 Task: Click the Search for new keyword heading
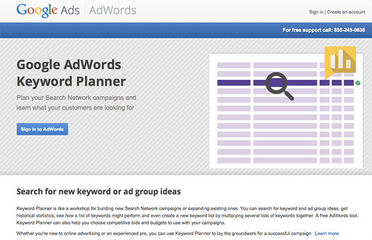coord(98,191)
